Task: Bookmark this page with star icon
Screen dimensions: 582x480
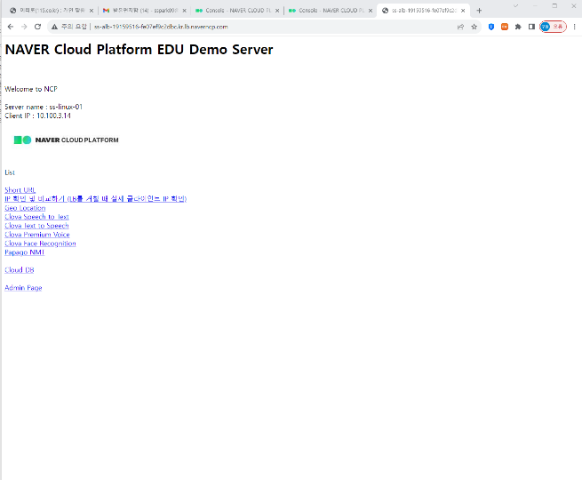Action: coord(474,27)
